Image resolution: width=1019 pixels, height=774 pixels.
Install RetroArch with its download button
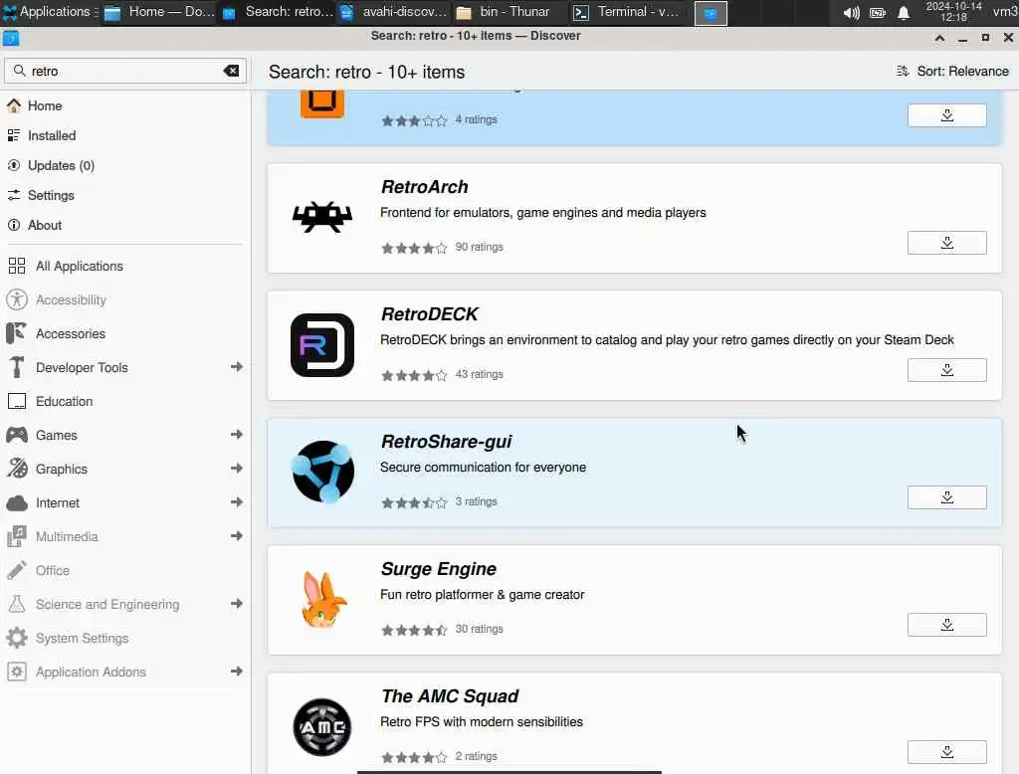(946, 243)
